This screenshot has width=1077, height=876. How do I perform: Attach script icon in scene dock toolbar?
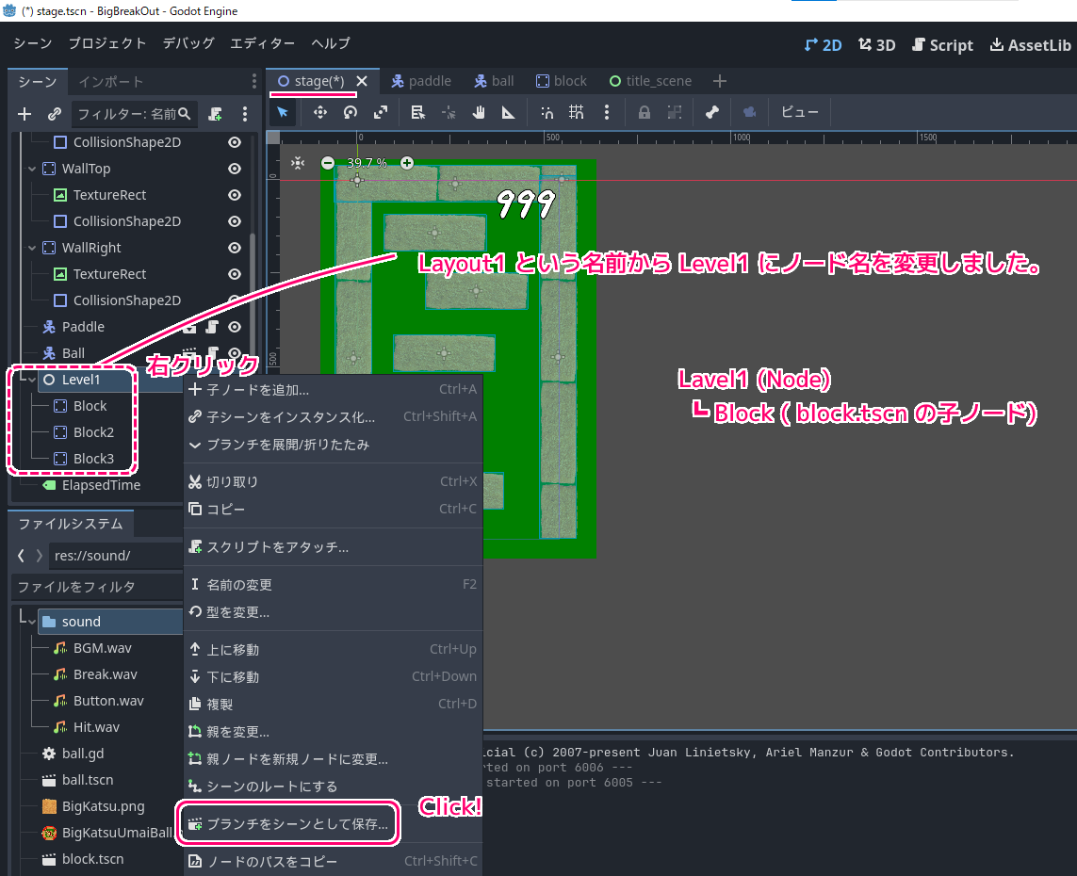click(x=215, y=114)
